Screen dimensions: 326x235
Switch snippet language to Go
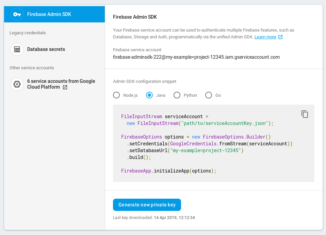pyautogui.click(x=209, y=95)
